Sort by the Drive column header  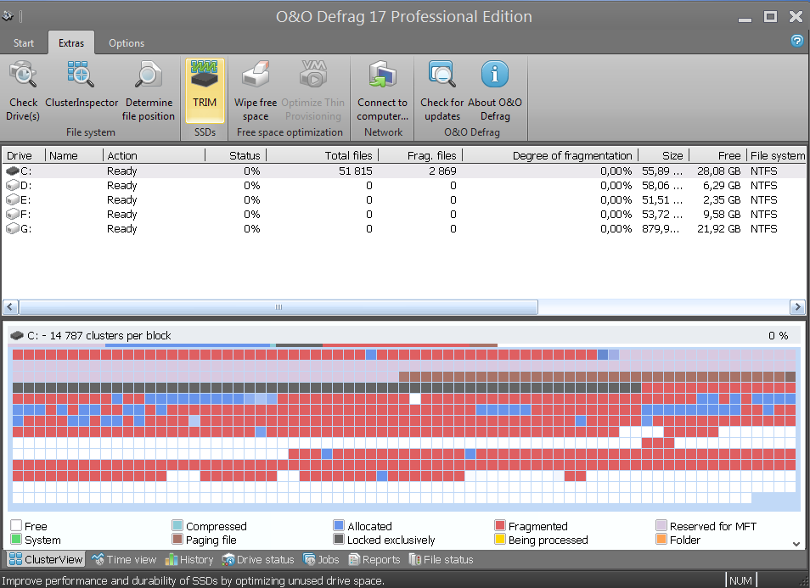pos(24,155)
